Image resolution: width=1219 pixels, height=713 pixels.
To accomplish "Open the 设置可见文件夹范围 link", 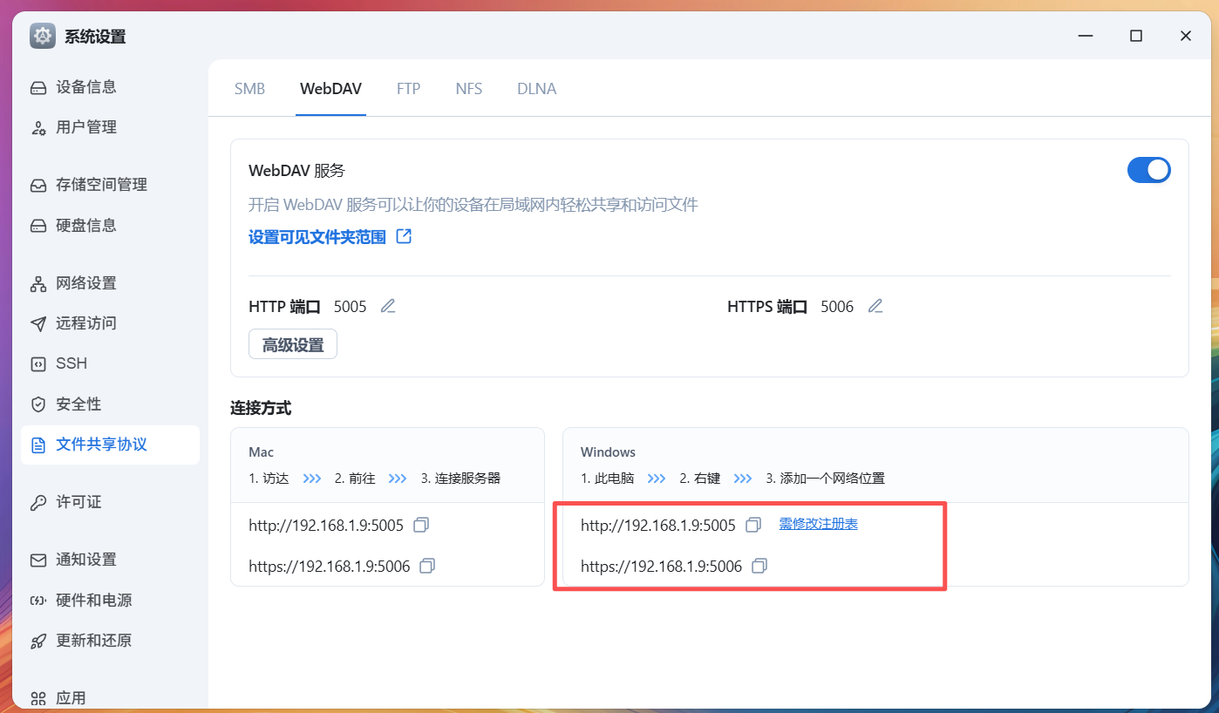I will coord(317,237).
